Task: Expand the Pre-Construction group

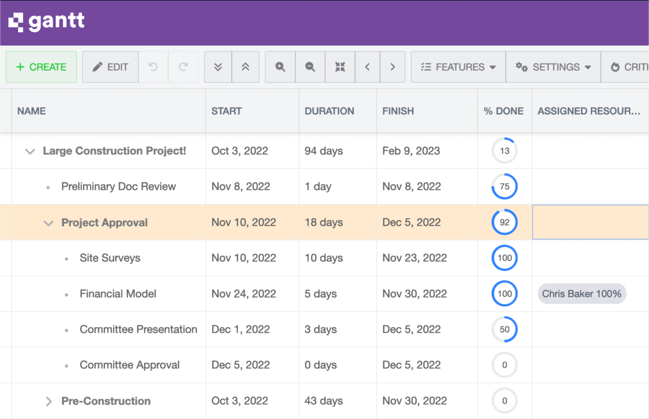Action: coord(48,401)
